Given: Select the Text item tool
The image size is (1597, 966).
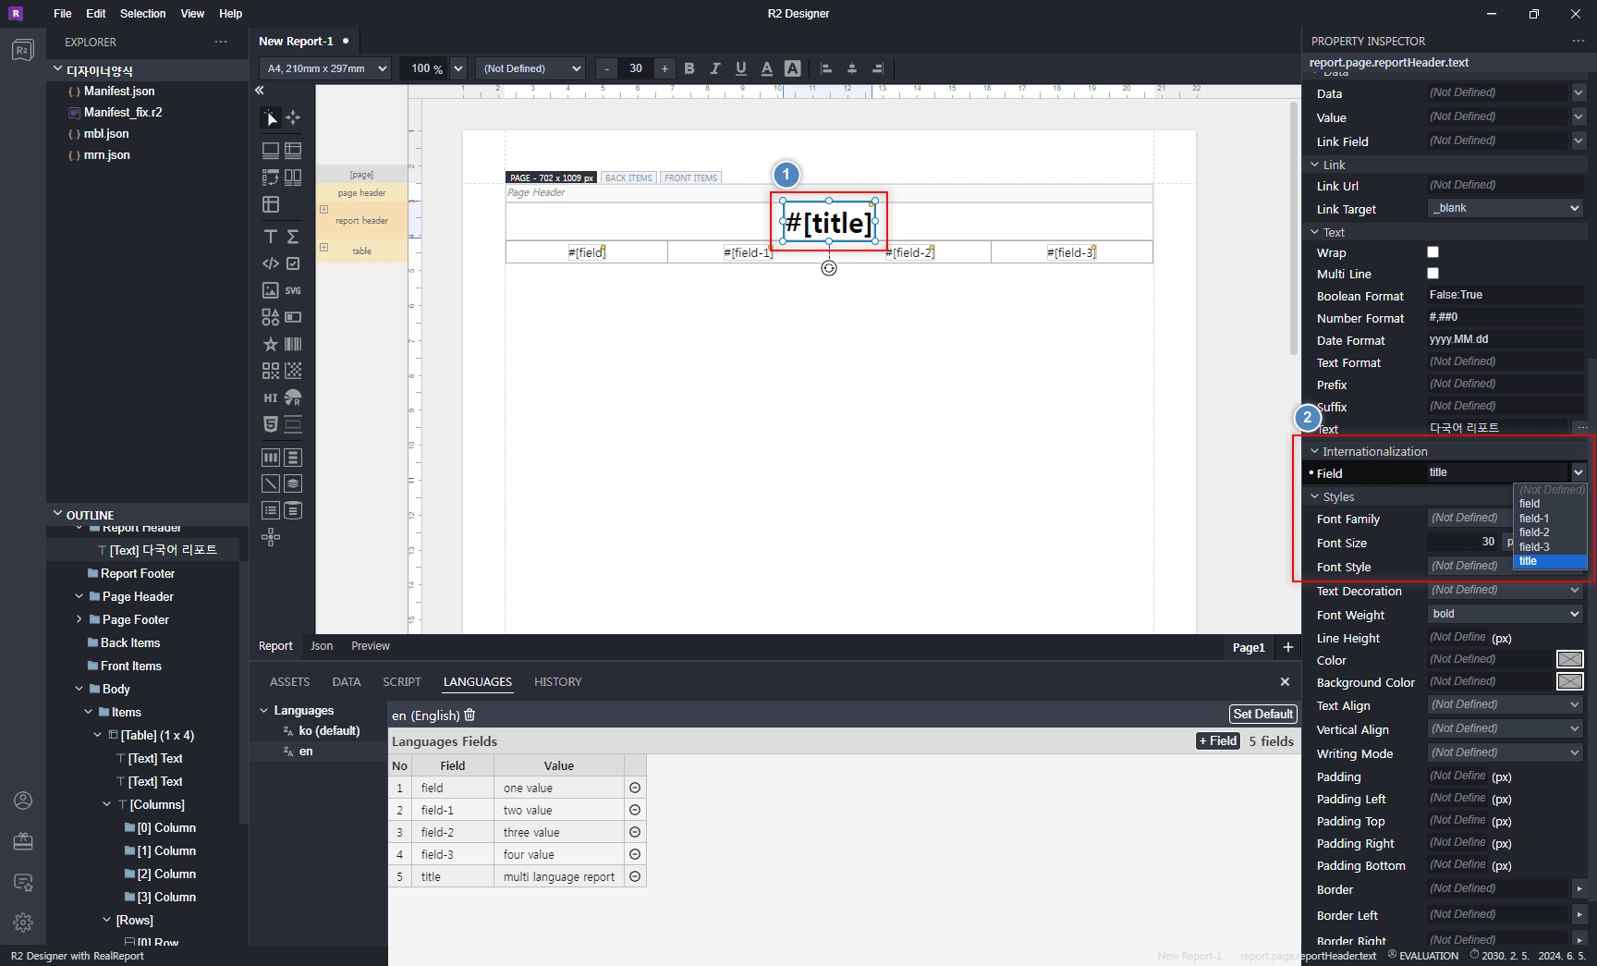Looking at the screenshot, I should click(270, 237).
